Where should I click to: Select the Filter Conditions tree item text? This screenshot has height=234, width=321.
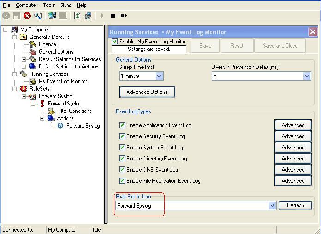(x=74, y=111)
